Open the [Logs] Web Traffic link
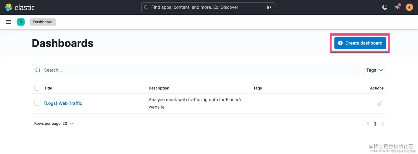 (63, 103)
